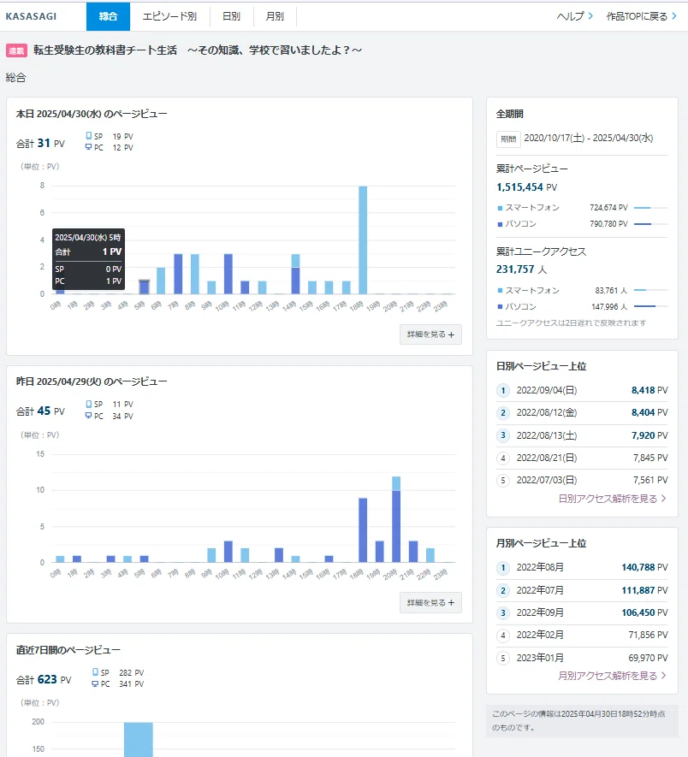The height and width of the screenshot is (757, 688).
Task: Go back via 作品TOPに戻る link
Action: [x=642, y=16]
